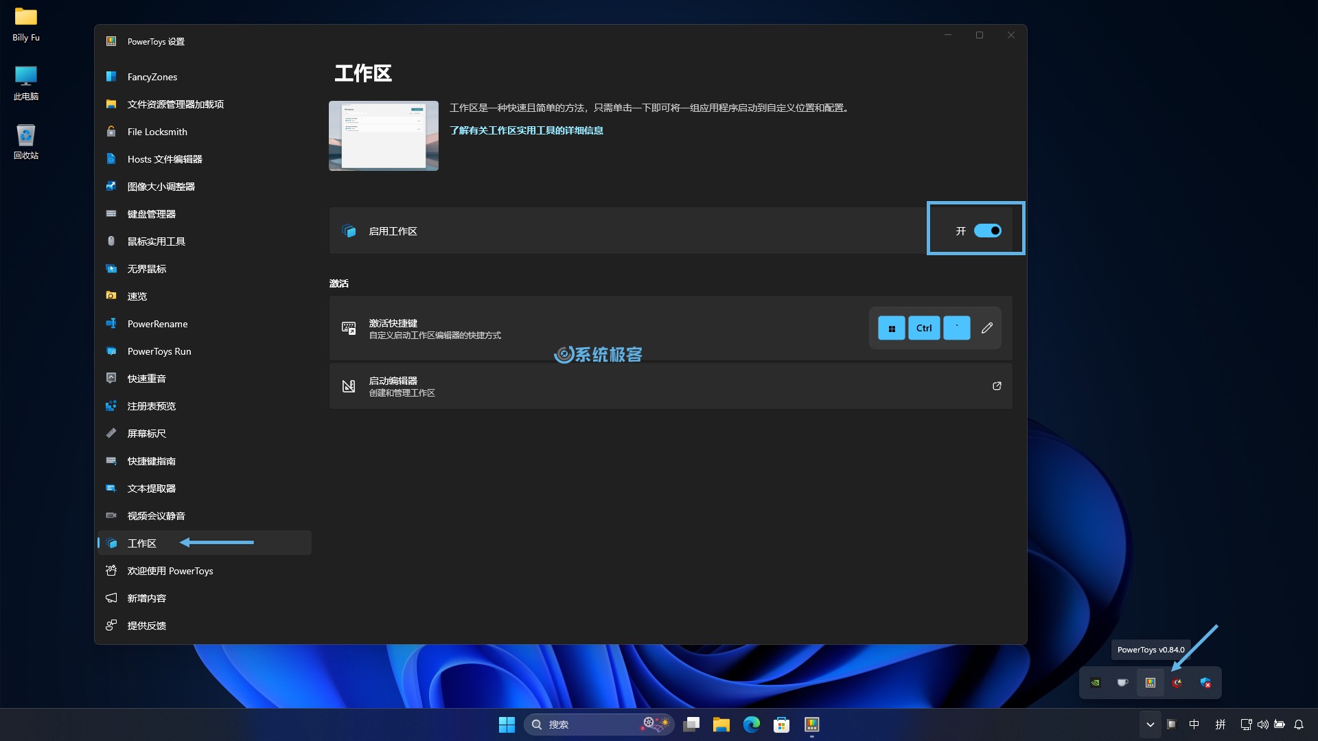The image size is (1318, 741).
Task: Select 工作区 sidebar menu item
Action: (x=141, y=542)
